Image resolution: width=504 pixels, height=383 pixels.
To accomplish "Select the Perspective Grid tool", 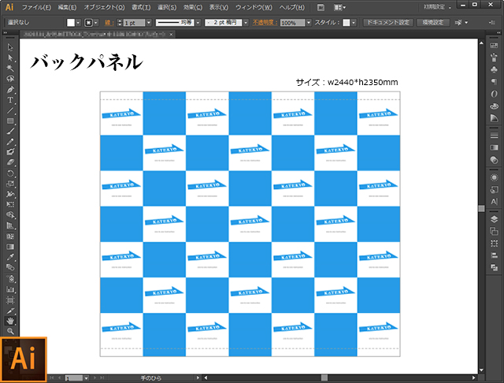I will click(x=10, y=225).
